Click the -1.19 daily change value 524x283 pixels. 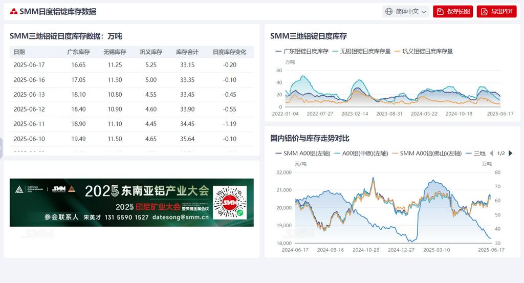click(230, 124)
